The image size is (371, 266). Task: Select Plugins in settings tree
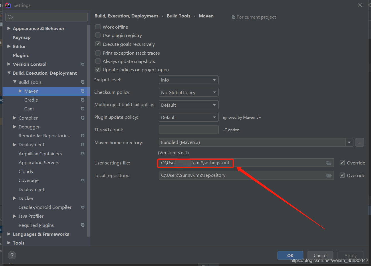pyautogui.click(x=21, y=55)
